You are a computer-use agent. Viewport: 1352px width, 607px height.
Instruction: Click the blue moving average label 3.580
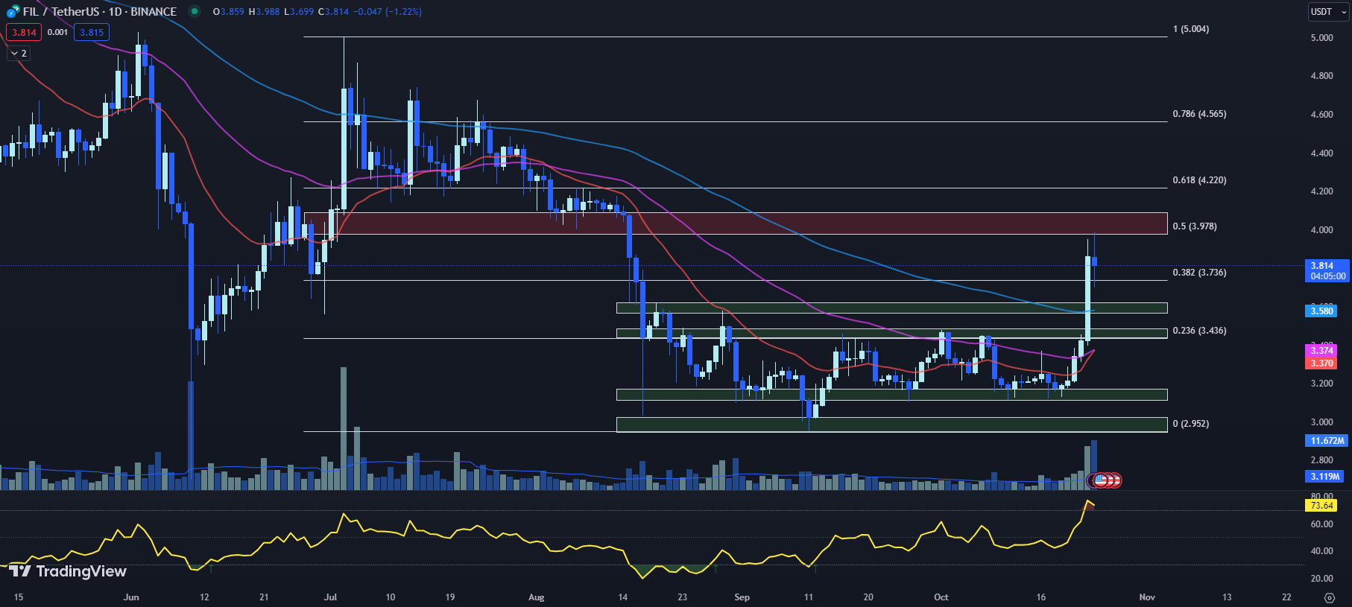pos(1321,311)
